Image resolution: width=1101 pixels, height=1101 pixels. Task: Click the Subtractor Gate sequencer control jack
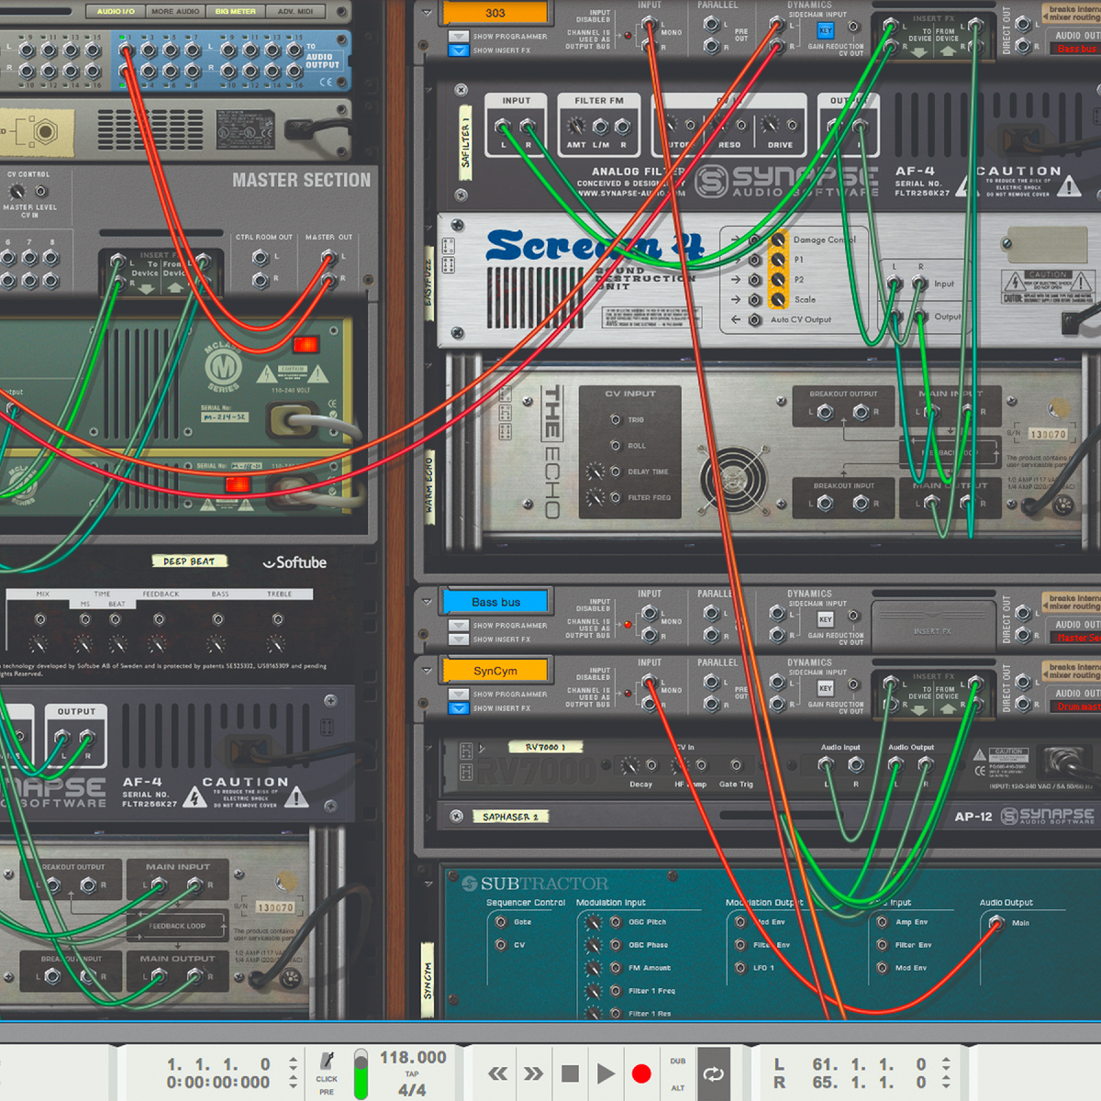501,922
